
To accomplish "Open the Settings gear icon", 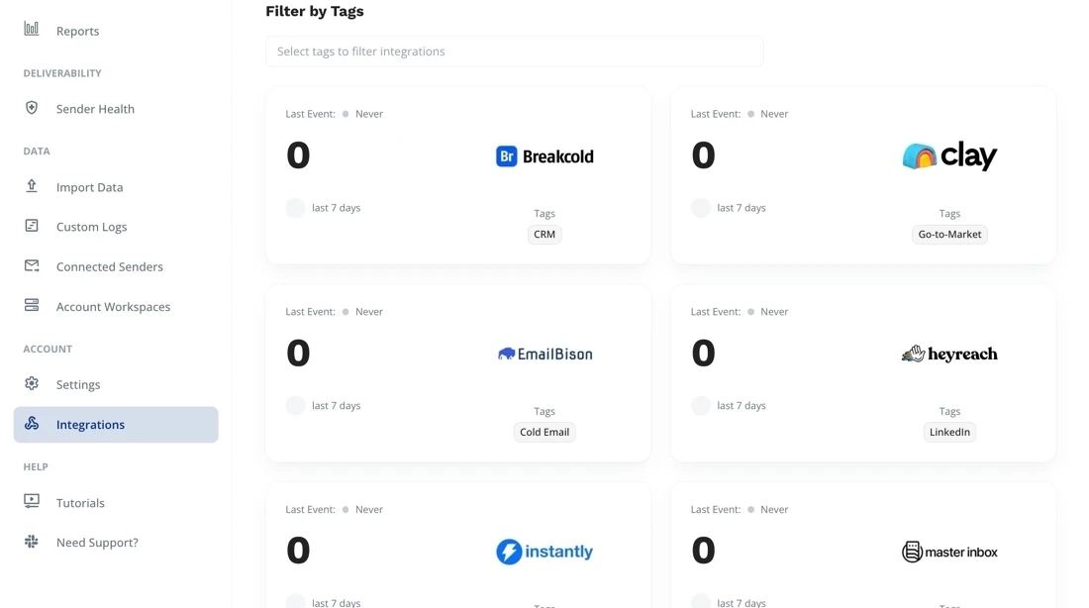I will coord(31,384).
